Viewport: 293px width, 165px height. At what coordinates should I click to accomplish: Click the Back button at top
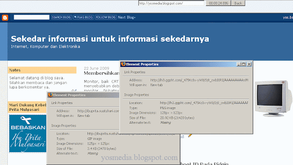238,3
